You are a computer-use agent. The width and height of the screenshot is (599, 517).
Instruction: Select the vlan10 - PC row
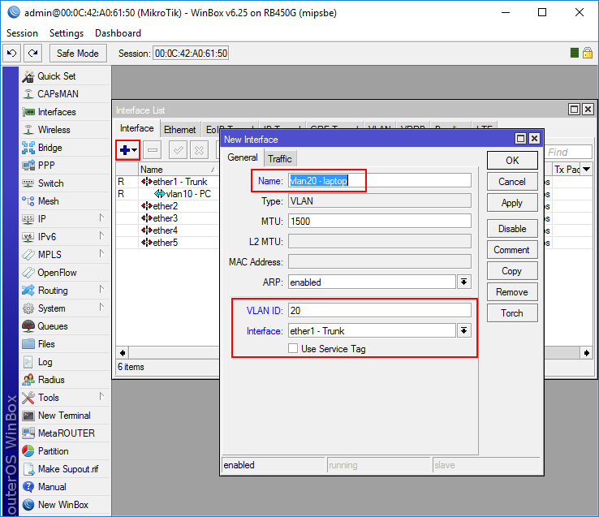(167, 194)
